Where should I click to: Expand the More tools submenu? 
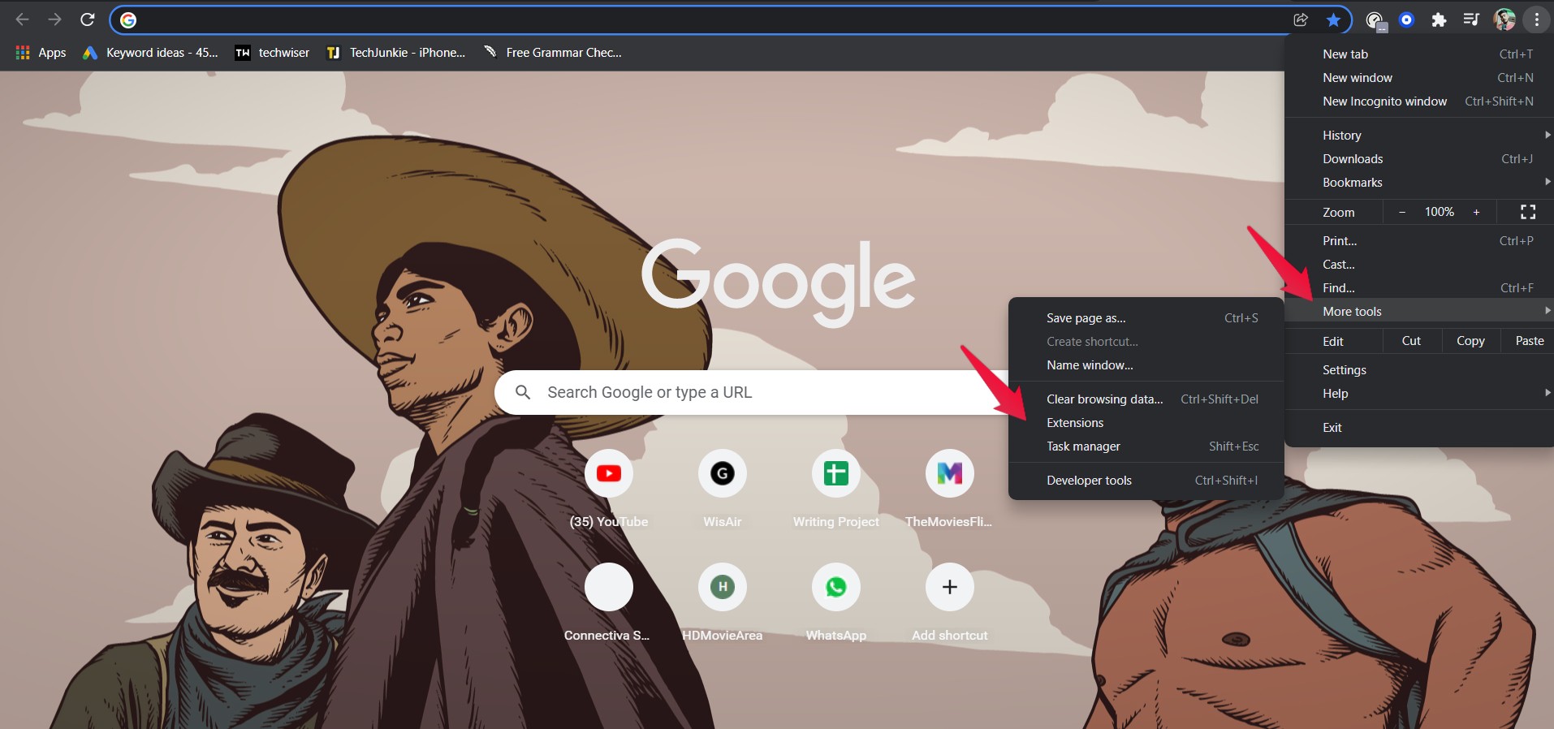click(1419, 312)
